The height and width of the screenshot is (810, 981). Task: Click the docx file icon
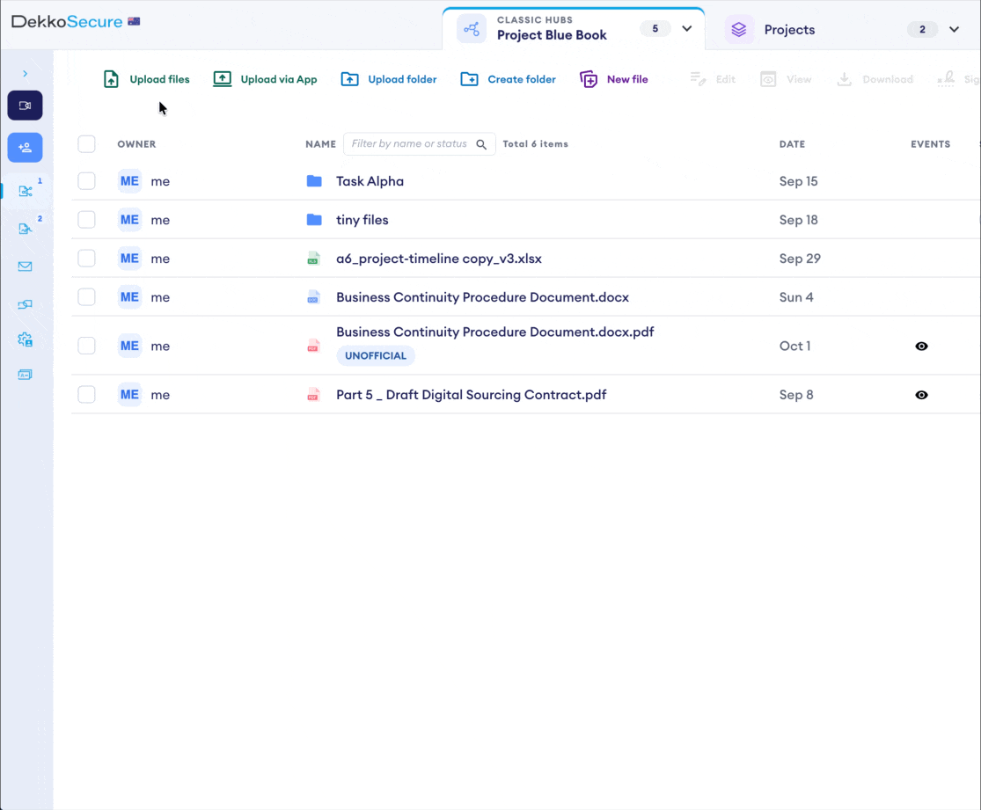[313, 297]
